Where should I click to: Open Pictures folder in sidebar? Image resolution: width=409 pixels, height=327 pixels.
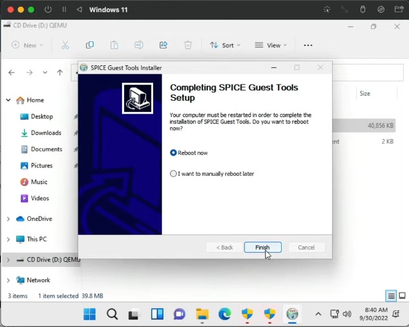(x=37, y=165)
